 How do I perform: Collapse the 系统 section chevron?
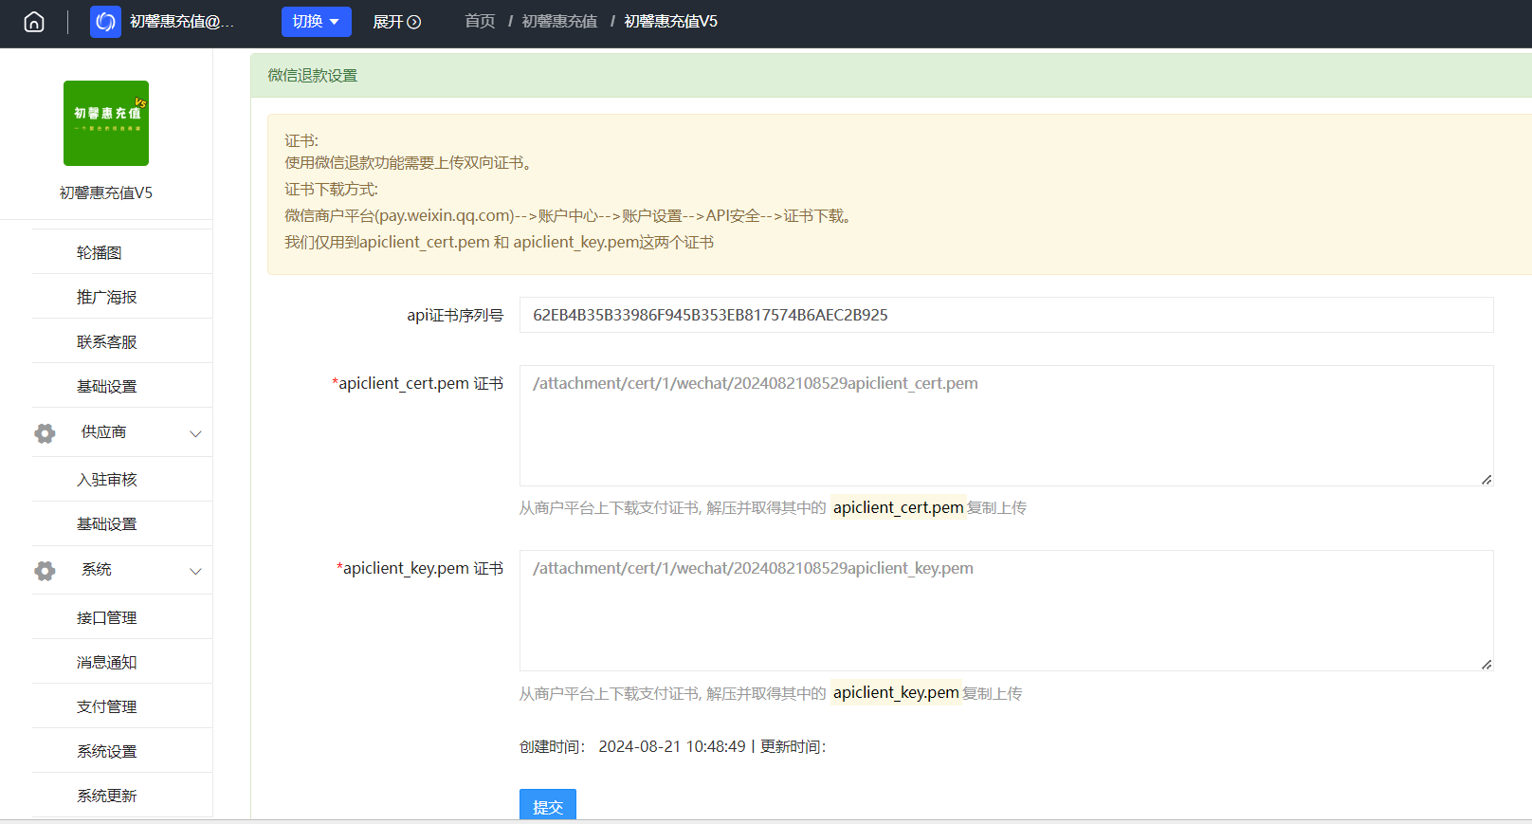[195, 571]
